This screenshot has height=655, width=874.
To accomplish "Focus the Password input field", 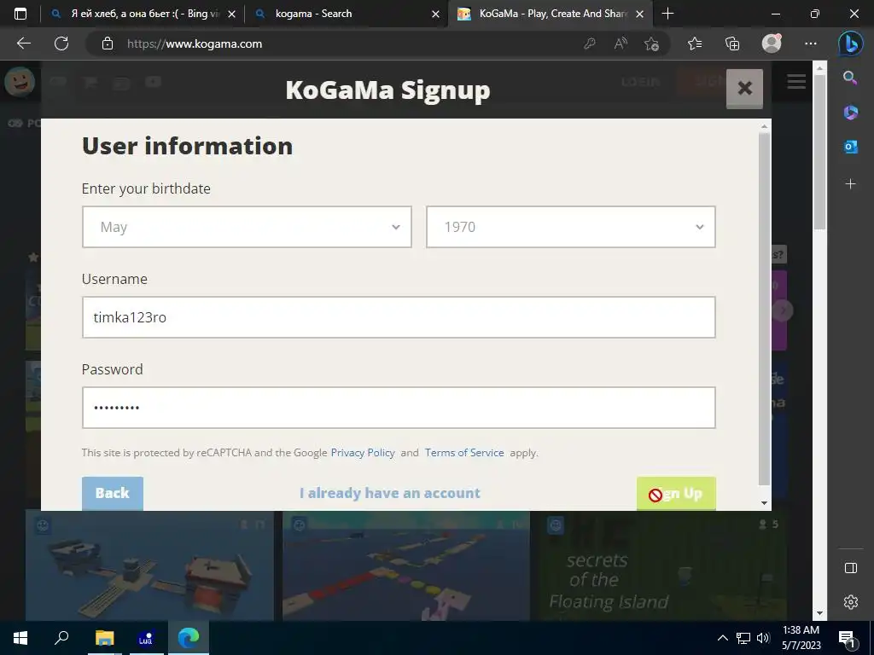I will pyautogui.click(x=399, y=407).
